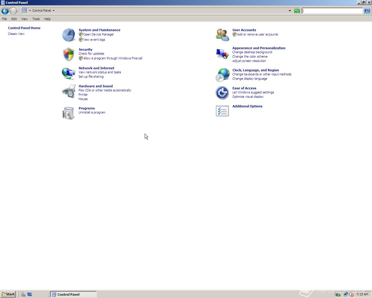
Task: Open the Help menu
Action: click(47, 19)
